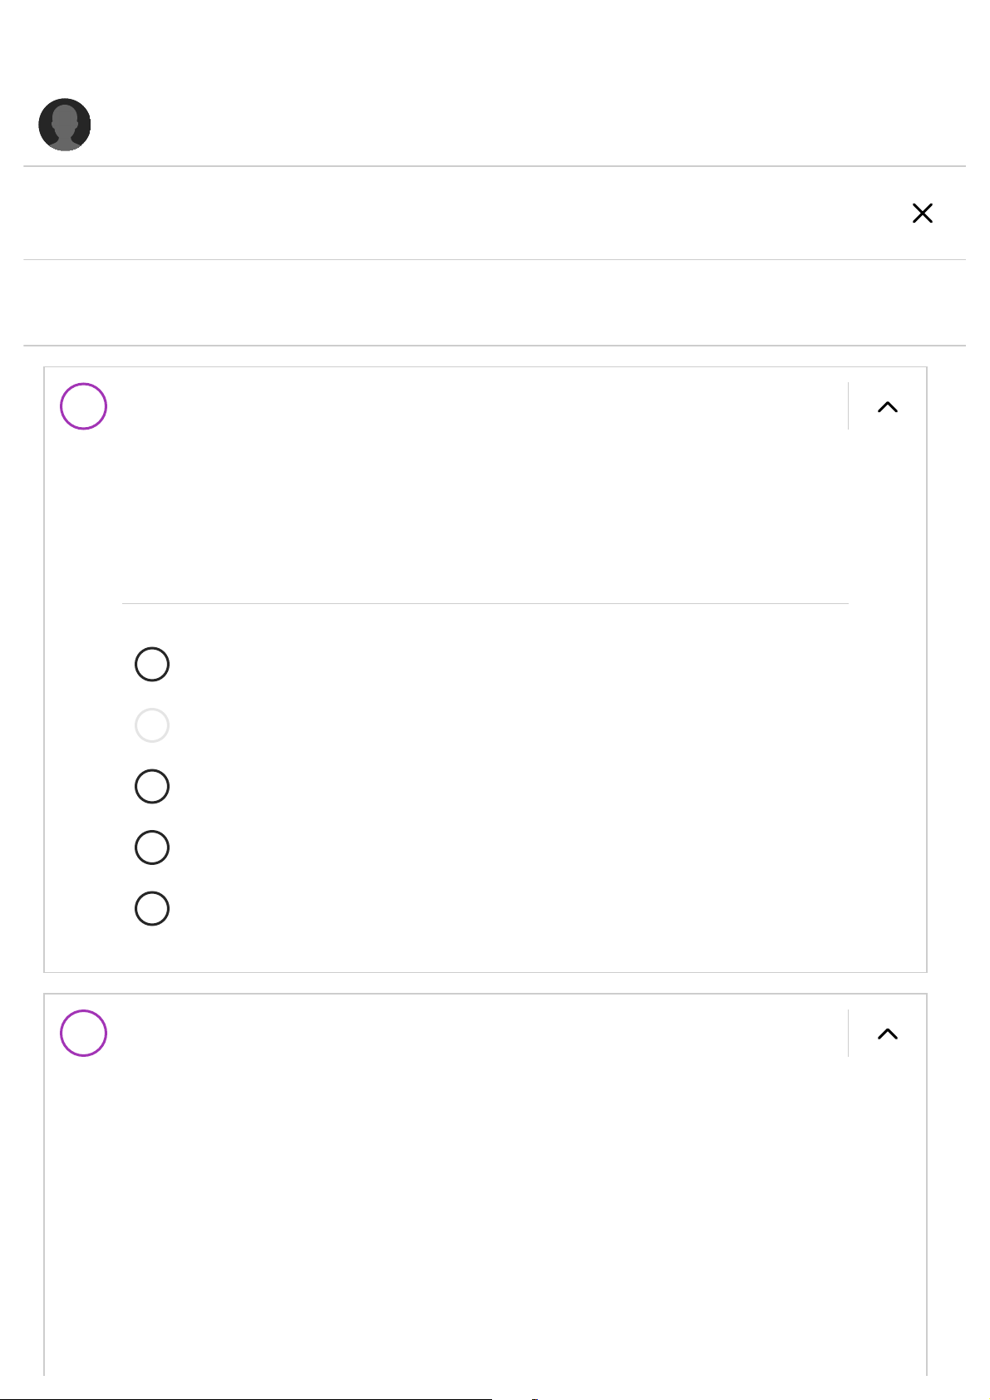This screenshot has width=990, height=1400.
Task: Click the banner row left of the X icon
Action: coord(457,214)
